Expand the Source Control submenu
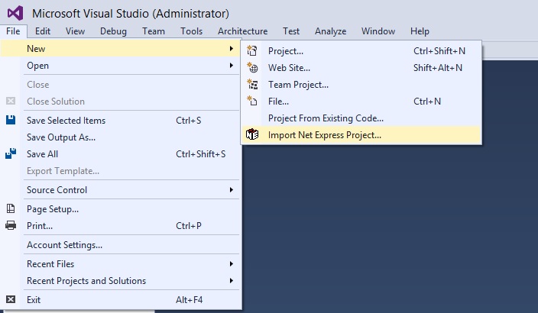538x313 pixels. [231, 190]
